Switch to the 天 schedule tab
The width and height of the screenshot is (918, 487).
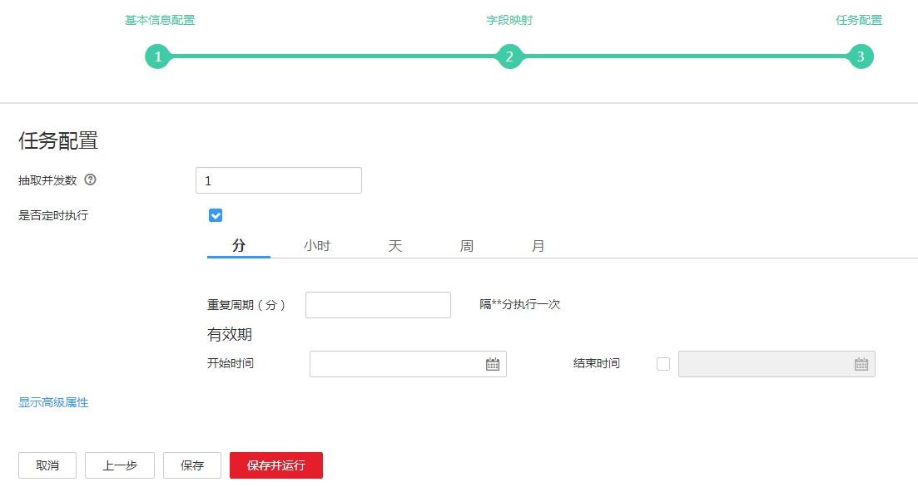[x=394, y=245]
